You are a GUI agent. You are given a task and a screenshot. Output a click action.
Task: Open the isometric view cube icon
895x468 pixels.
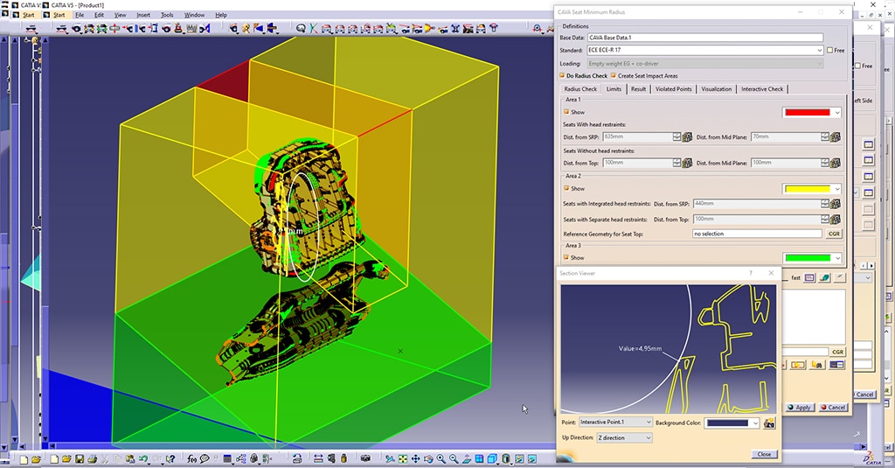point(492,459)
